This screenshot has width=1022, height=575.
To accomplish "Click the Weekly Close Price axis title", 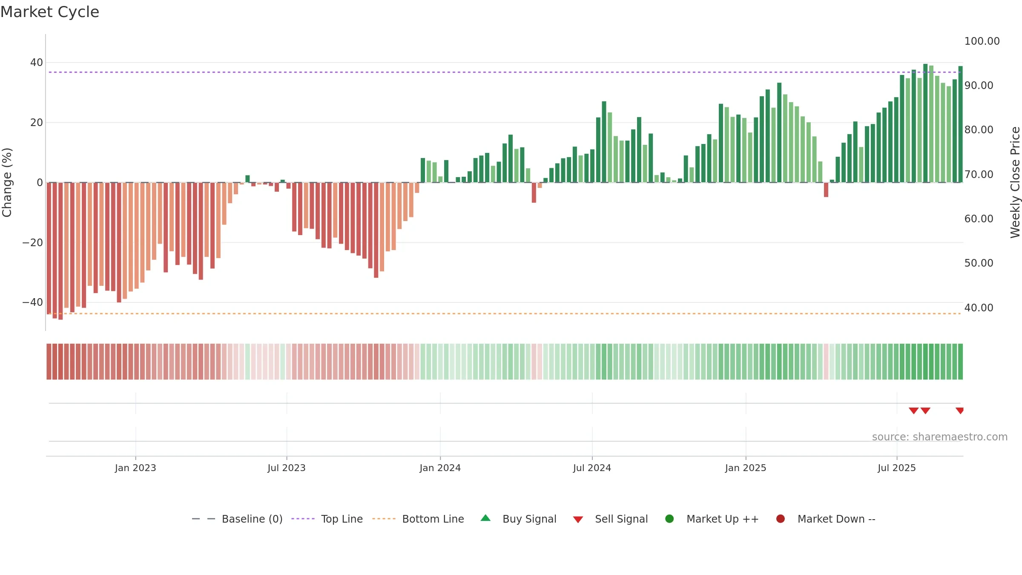I will tap(1015, 182).
